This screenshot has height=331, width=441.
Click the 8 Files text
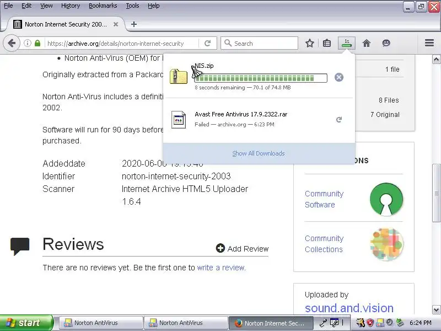tap(389, 100)
